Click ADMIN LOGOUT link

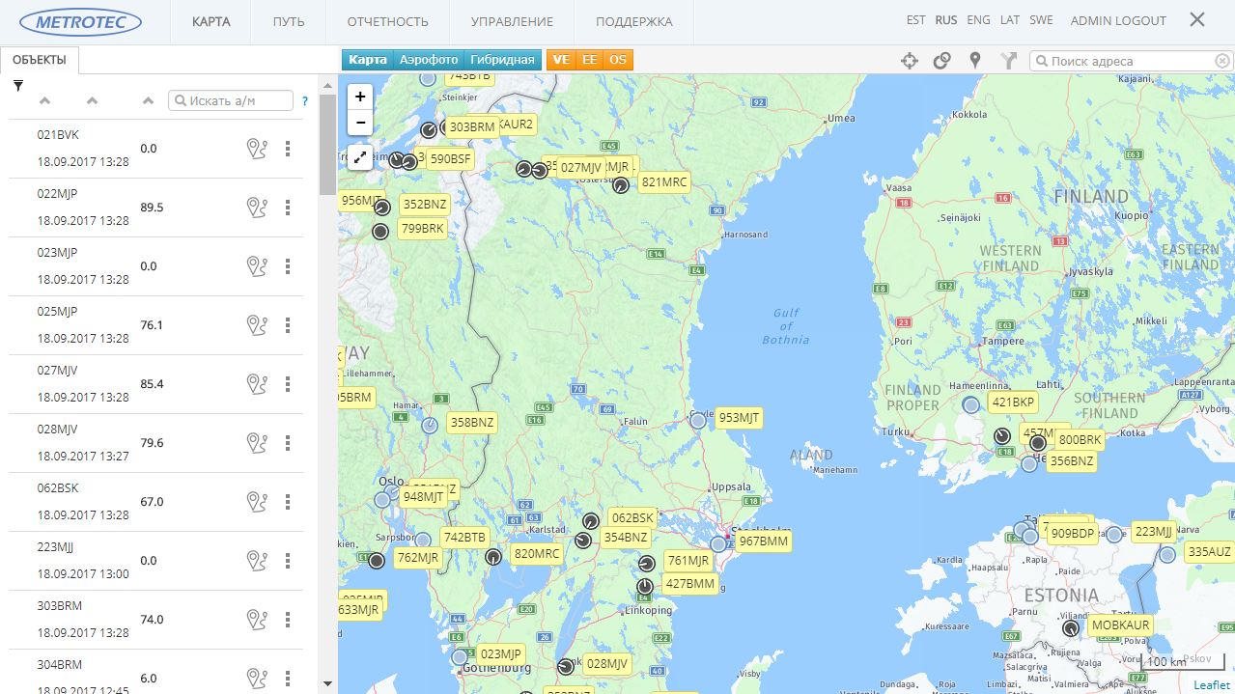[x=1118, y=20]
